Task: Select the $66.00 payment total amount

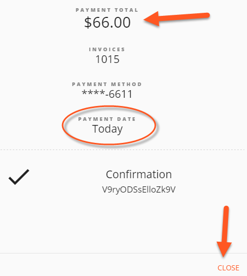Action: tap(107, 23)
